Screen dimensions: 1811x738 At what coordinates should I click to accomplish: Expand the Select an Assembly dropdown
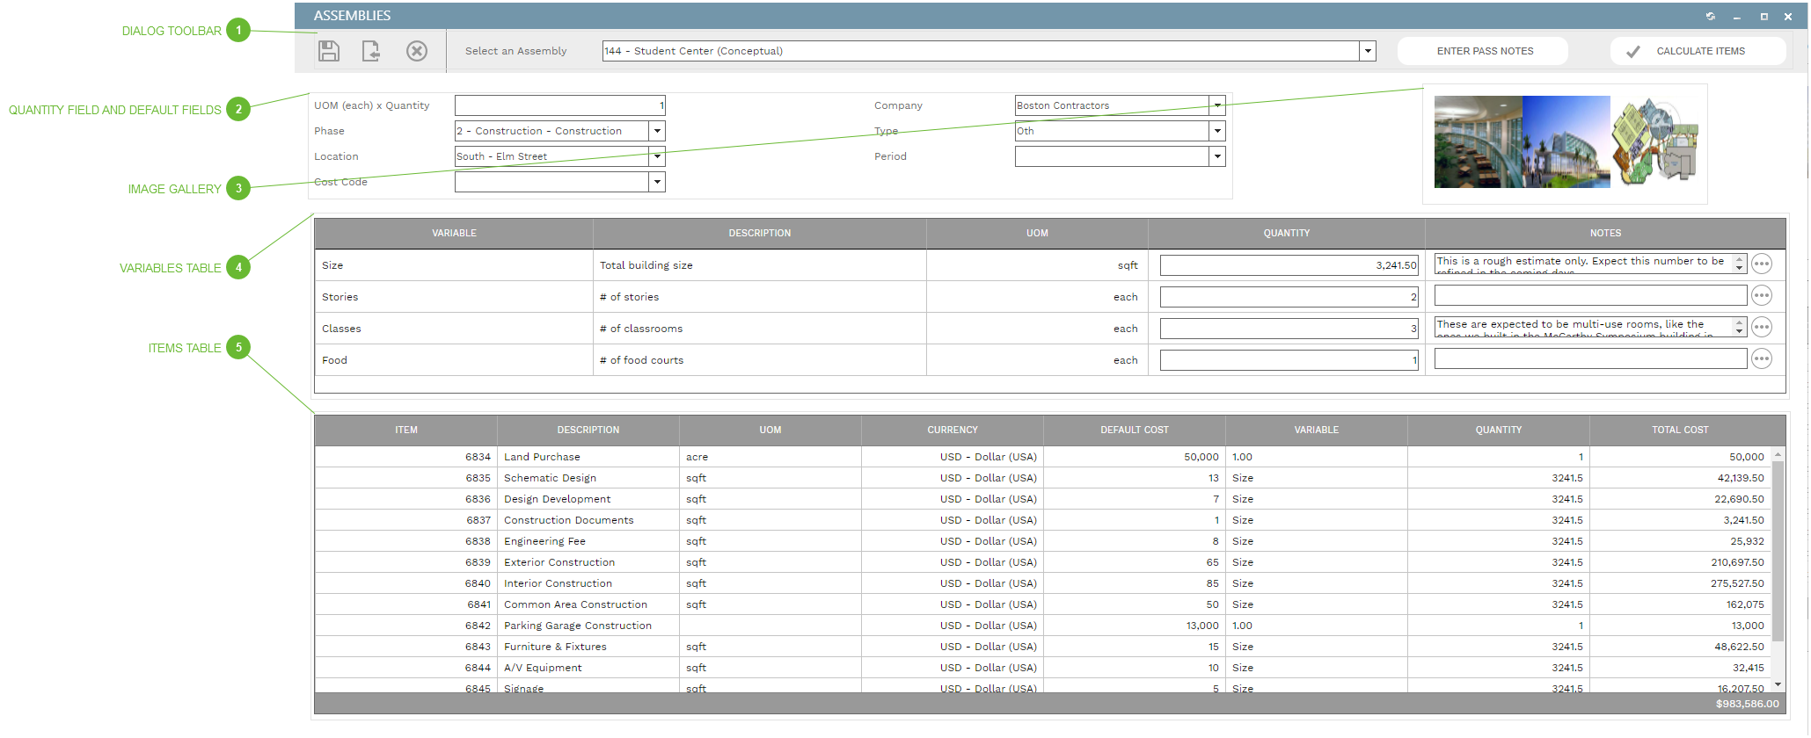(x=1368, y=51)
